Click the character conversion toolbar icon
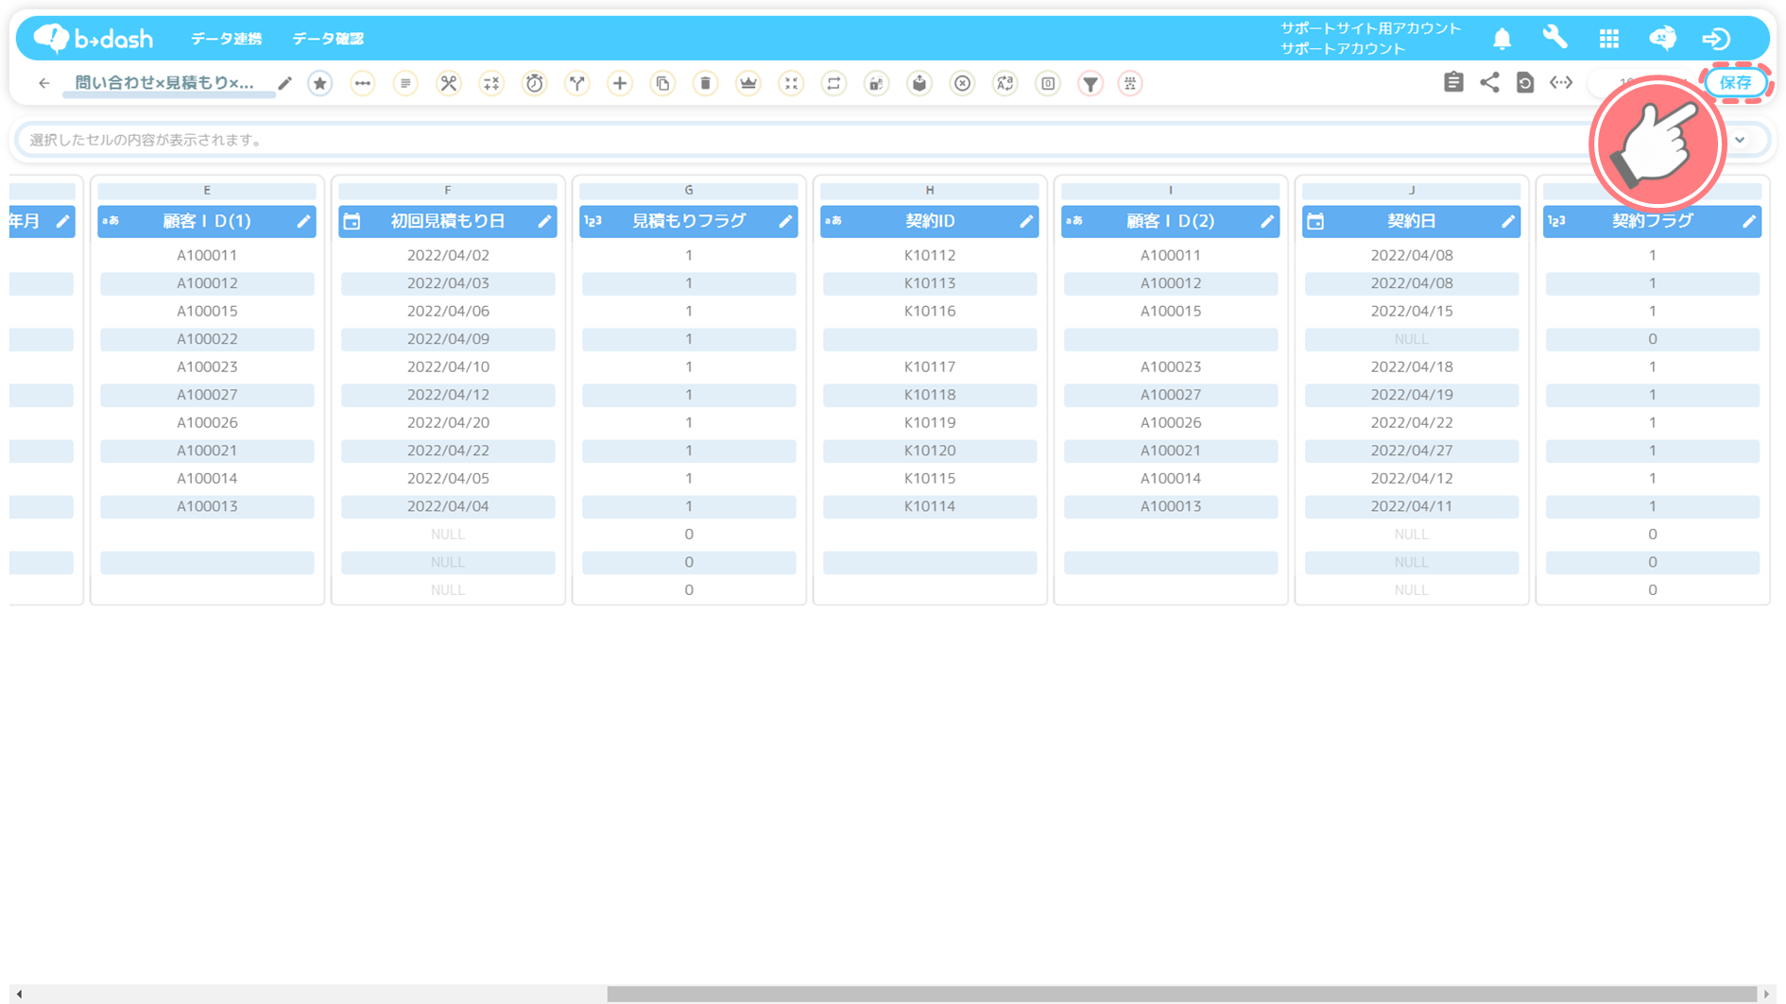 (x=1005, y=84)
